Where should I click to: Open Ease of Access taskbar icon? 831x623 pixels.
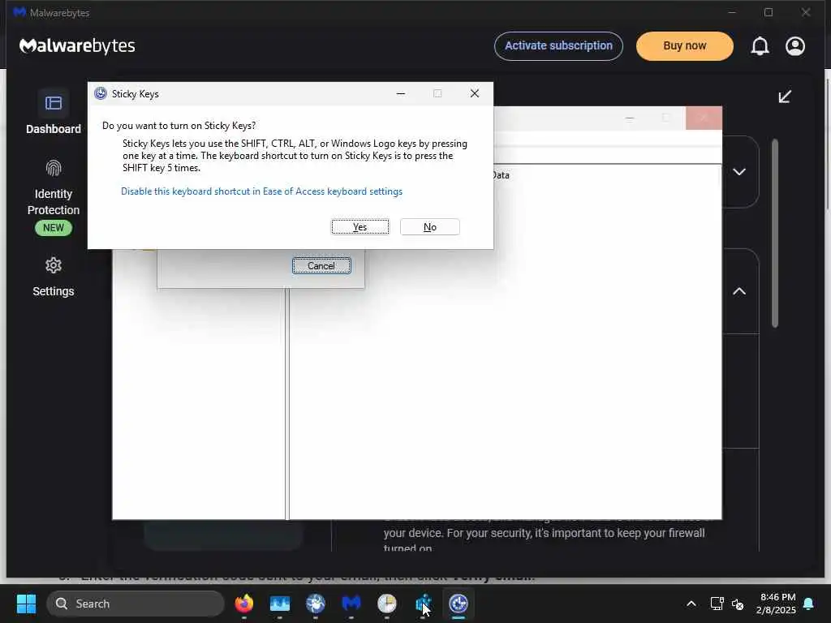[x=459, y=604]
